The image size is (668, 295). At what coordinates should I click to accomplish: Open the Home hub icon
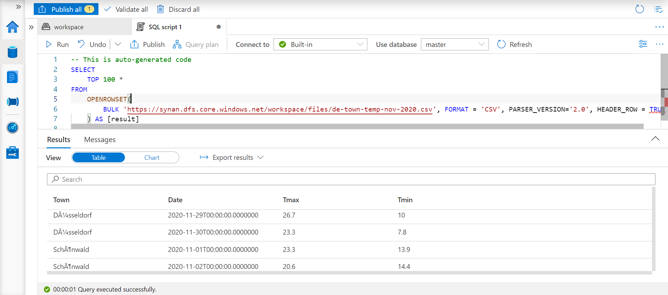tap(13, 27)
